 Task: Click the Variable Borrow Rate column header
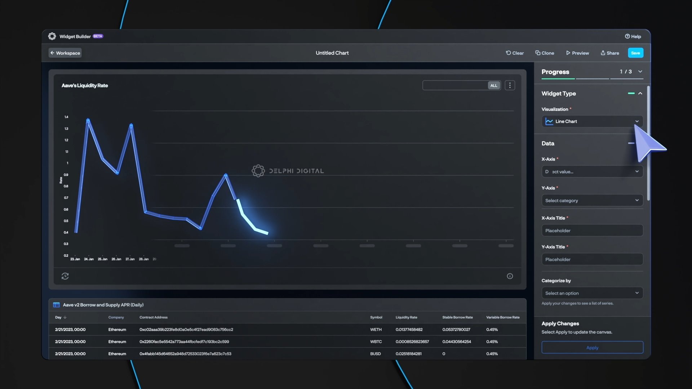pyautogui.click(x=503, y=317)
